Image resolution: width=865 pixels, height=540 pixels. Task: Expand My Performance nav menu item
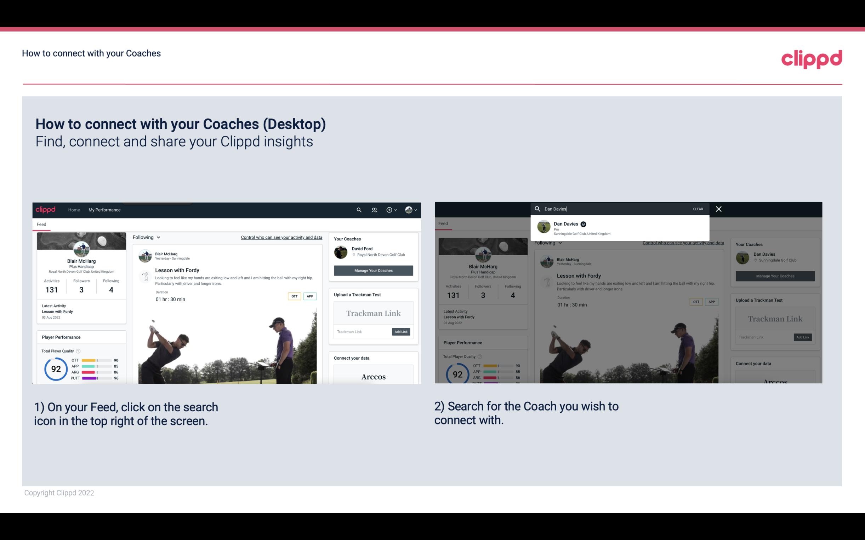[104, 210]
